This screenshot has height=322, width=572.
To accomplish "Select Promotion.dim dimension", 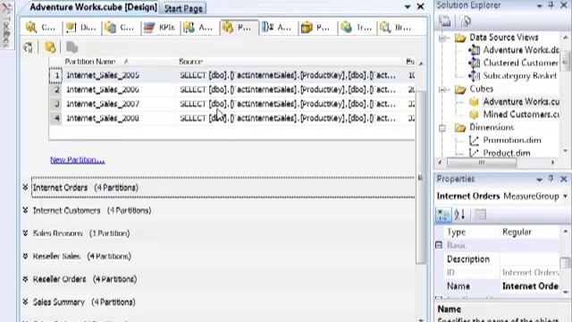I will [505, 140].
